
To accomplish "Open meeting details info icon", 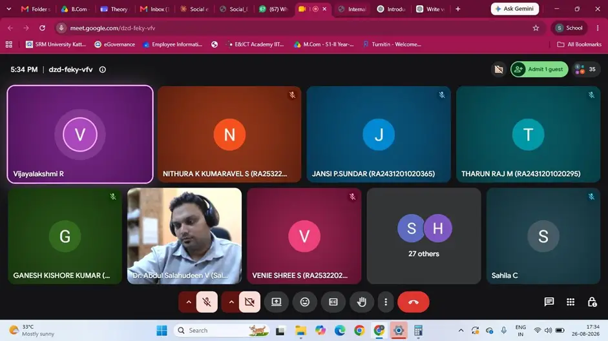I will point(102,70).
